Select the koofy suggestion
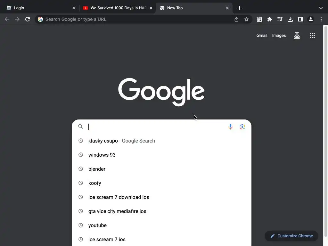 pos(161,183)
